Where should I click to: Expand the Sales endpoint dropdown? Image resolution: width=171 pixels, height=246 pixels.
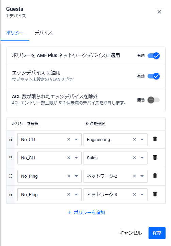(142, 158)
